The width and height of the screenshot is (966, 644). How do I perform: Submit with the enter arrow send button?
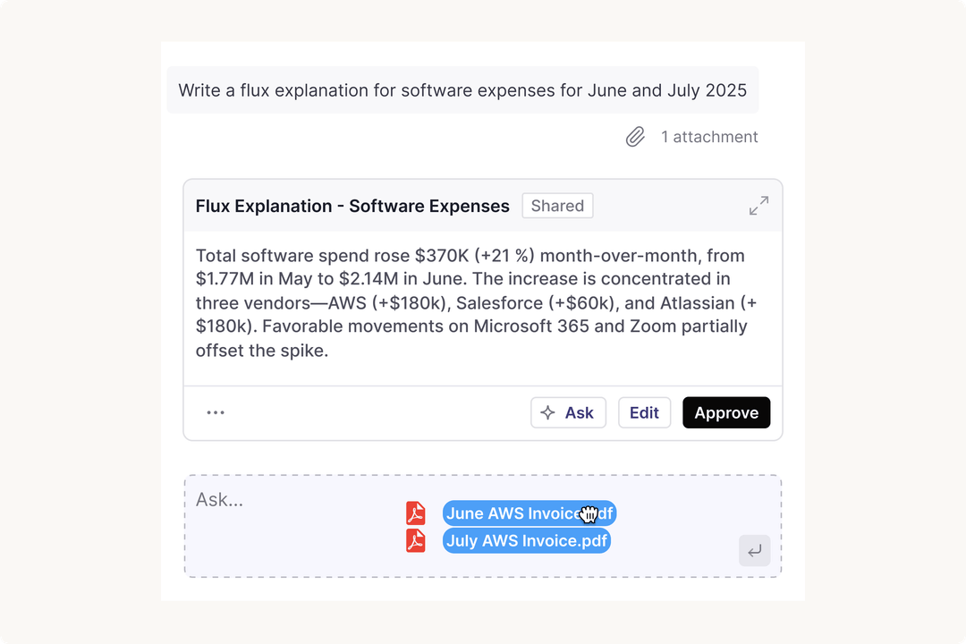click(x=755, y=550)
